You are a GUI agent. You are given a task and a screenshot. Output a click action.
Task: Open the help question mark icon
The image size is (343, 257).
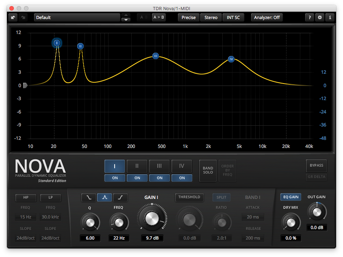(x=310, y=17)
